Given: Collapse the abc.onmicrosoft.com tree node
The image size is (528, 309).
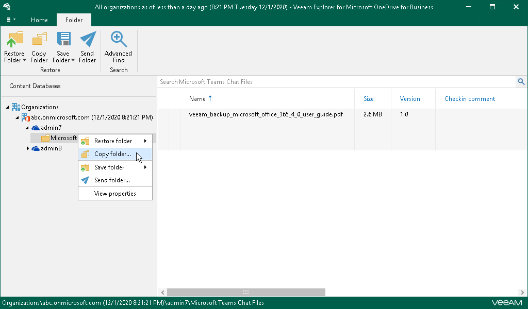Looking at the screenshot, I should 17,118.
